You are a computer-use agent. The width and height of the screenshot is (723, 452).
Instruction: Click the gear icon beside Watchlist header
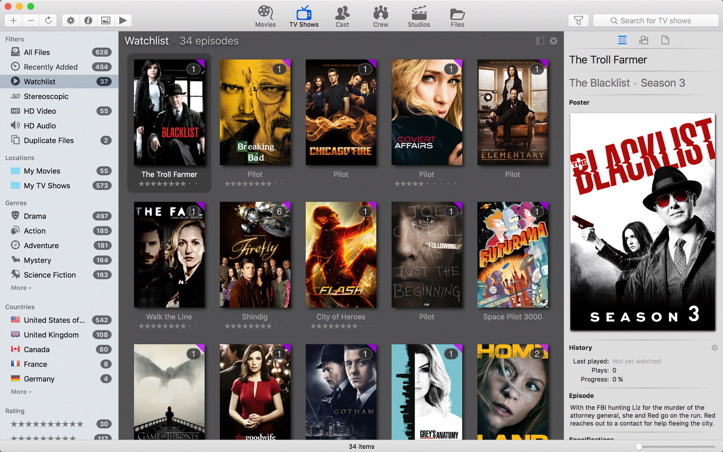554,41
